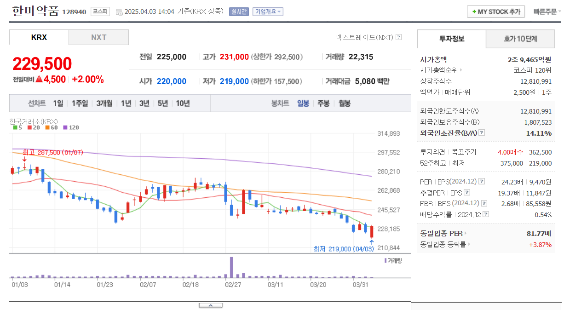This screenshot has width=564, height=310.
Task: Click the 전일 value 225,000
Action: coord(172,57)
